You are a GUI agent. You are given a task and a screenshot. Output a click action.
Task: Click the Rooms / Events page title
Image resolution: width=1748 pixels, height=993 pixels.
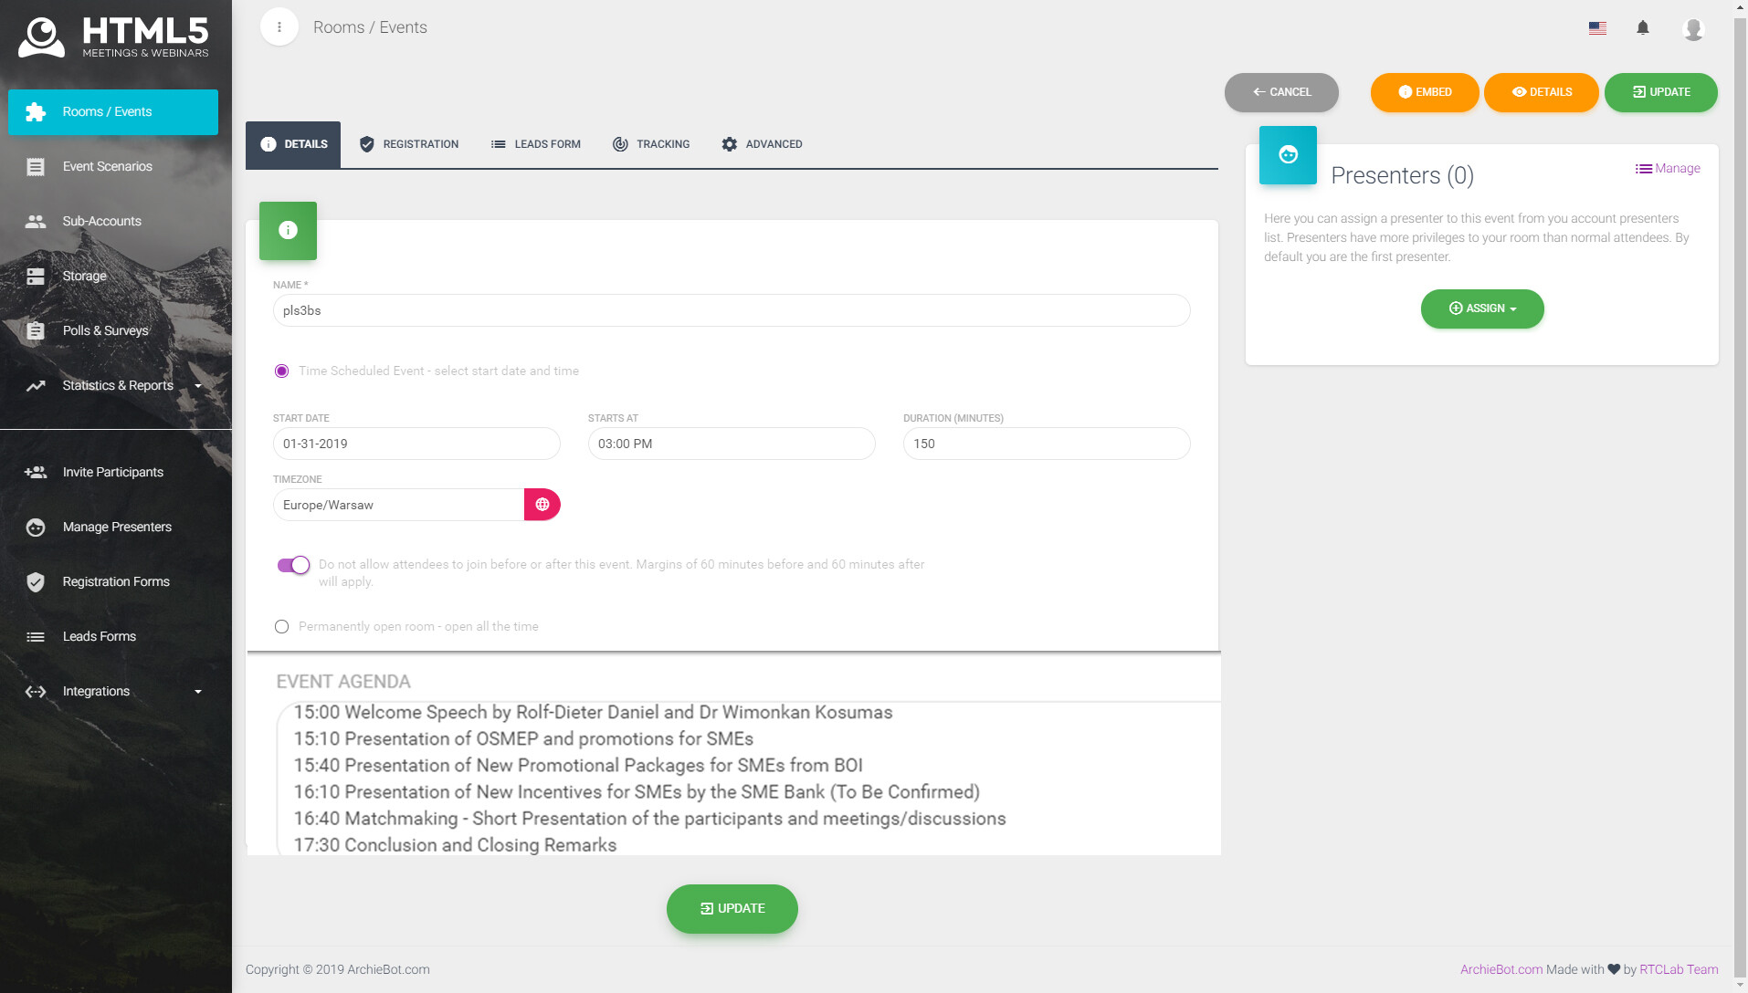[370, 27]
